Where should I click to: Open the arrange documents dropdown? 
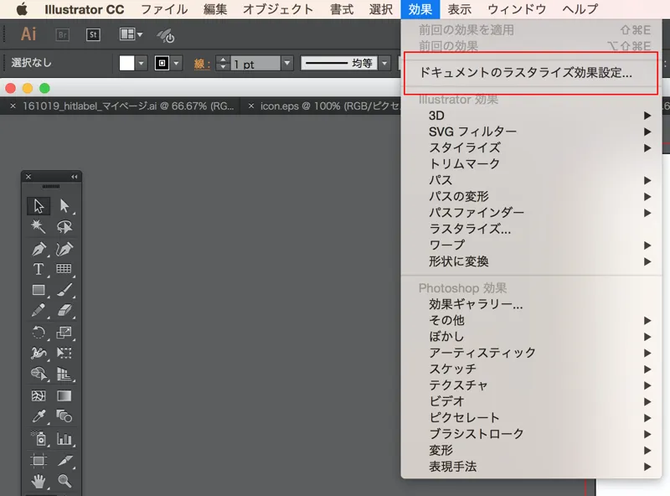[x=131, y=34]
